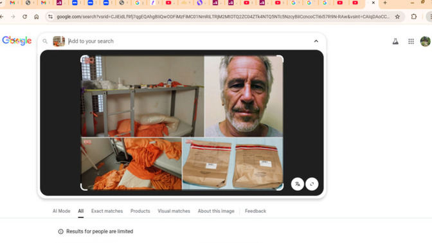This screenshot has width=432, height=243.
Task: Collapse the image preview with the chevron
Action: (316, 41)
